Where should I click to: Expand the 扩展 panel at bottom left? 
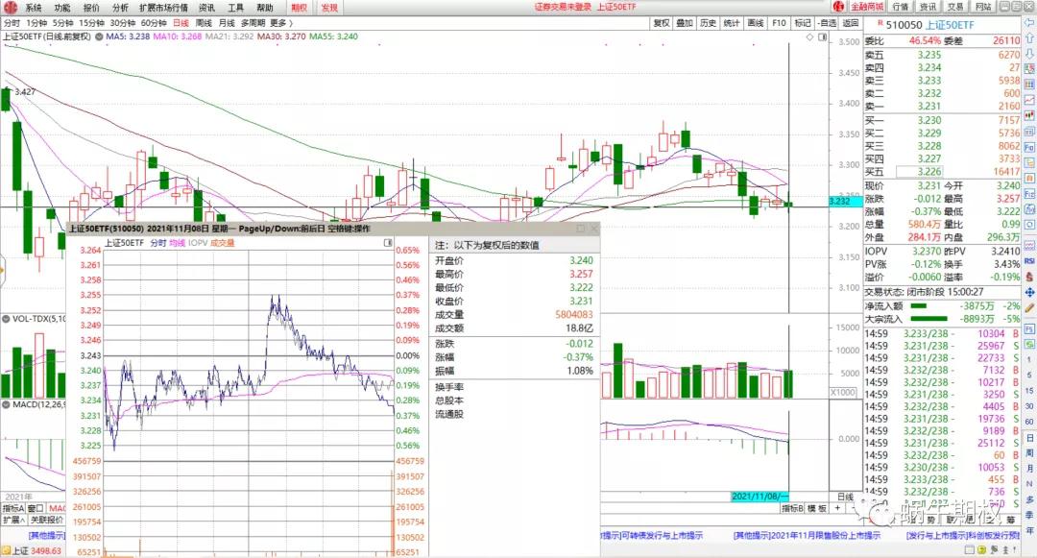click(12, 520)
